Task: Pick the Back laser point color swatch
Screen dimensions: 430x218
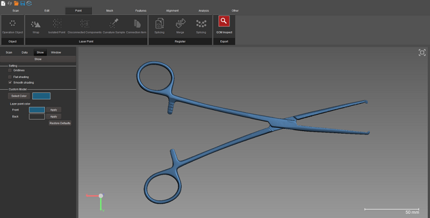Action: click(x=37, y=117)
